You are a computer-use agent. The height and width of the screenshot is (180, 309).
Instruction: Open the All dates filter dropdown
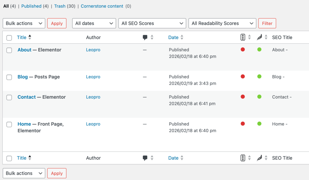(x=94, y=23)
